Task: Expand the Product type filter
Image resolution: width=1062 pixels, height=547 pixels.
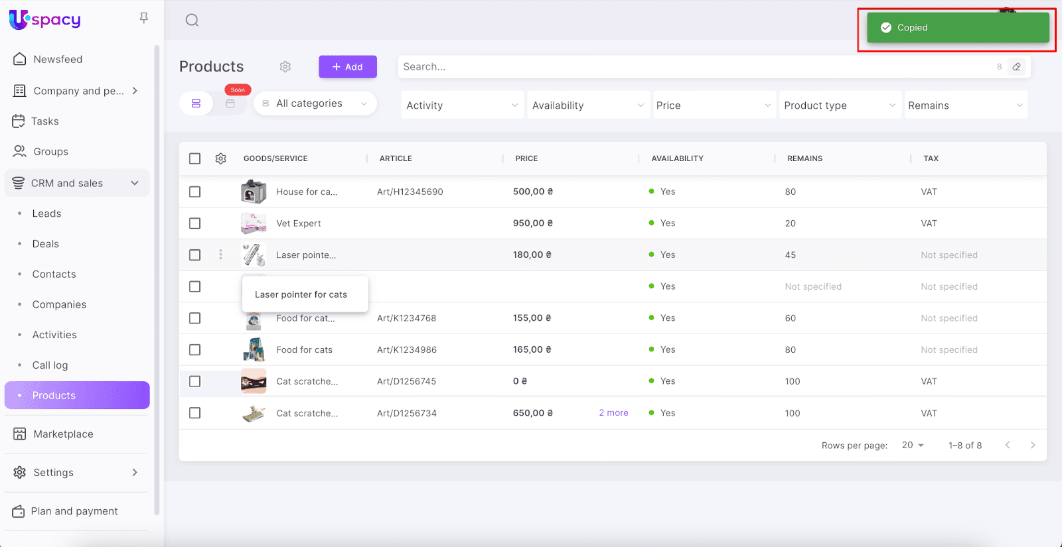Action: tap(840, 105)
